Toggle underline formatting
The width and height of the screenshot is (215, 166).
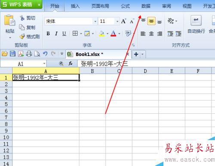(x=64, y=34)
